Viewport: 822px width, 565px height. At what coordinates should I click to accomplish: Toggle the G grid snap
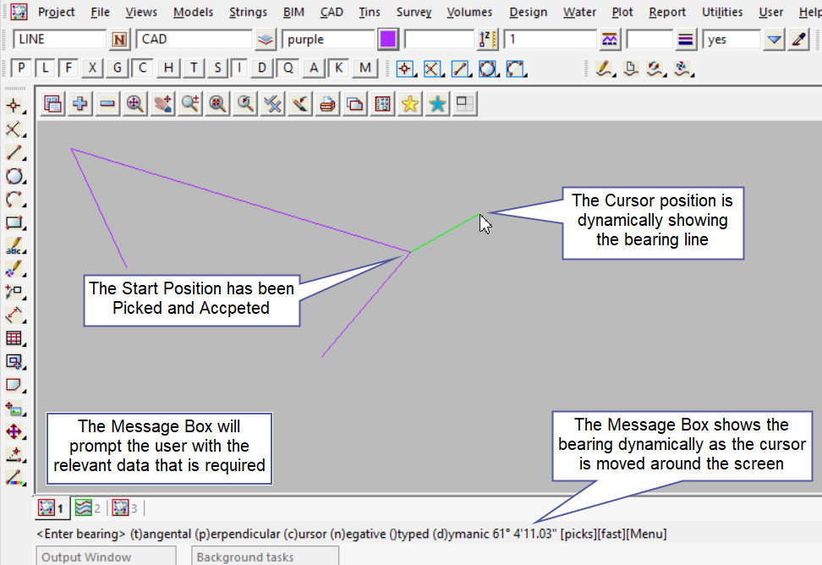pos(117,68)
